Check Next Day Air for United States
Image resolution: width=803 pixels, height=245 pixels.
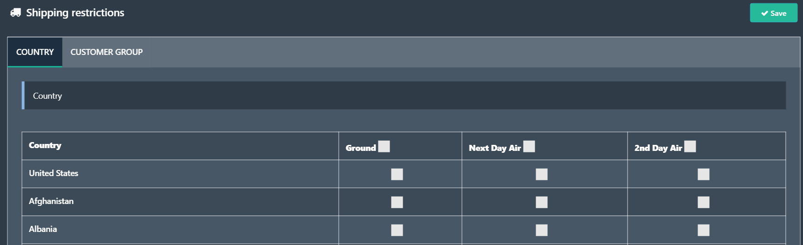(542, 174)
